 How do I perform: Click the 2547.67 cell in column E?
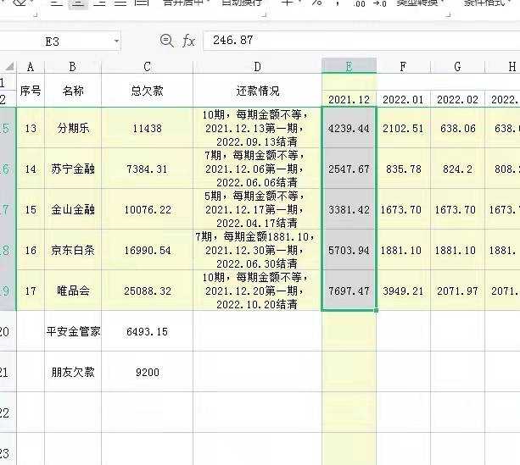coord(349,169)
